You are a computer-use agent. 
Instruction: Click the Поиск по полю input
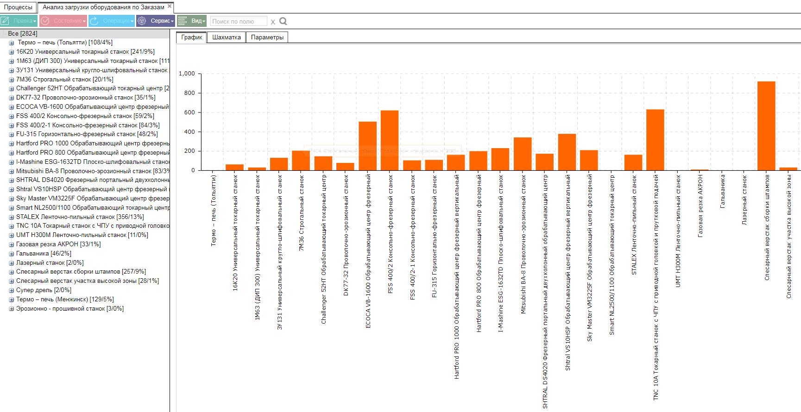tap(239, 21)
